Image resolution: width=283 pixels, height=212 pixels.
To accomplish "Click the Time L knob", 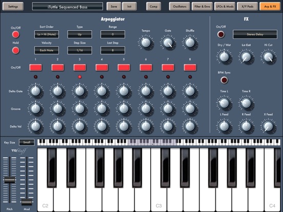I will (x=224, y=103).
